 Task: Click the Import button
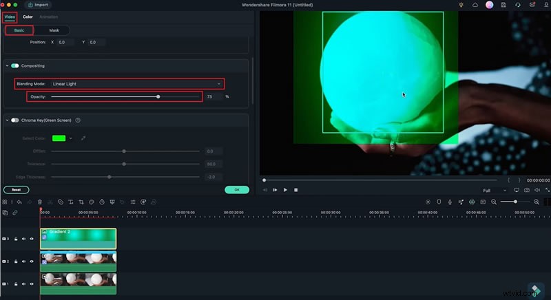pos(38,5)
